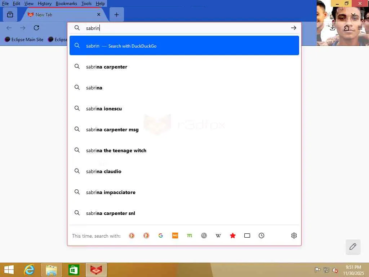This screenshot has width=369, height=277.
Task: Open a new tab with plus button
Action: [x=116, y=14]
